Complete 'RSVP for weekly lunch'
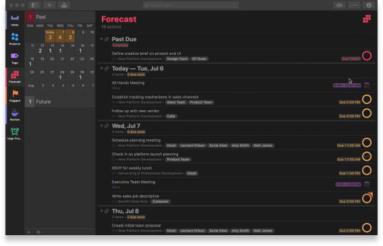 367,170
